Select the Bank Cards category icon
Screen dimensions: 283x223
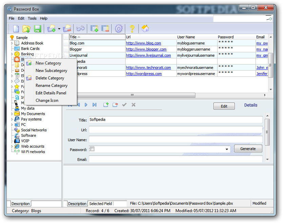click(x=17, y=49)
